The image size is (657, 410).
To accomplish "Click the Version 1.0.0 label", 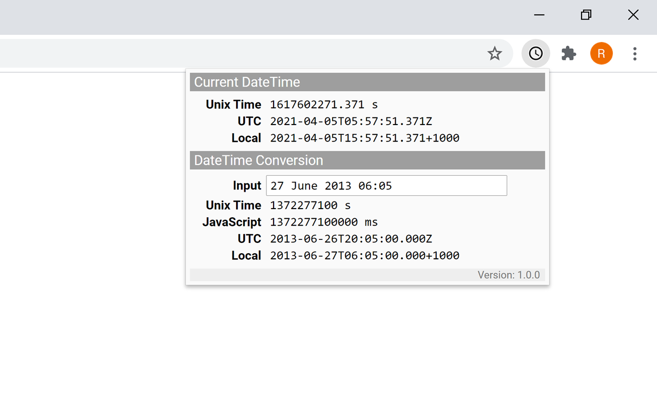I will tap(509, 275).
